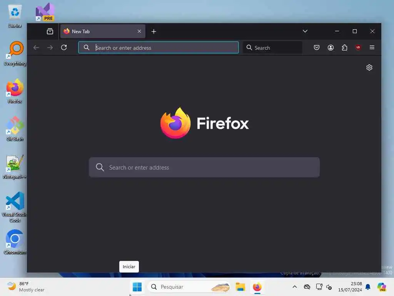Click the taskbar Pesquisar search box

(x=189, y=287)
